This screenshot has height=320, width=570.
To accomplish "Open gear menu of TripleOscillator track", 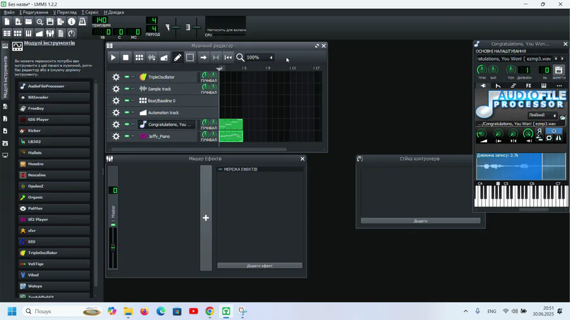I will [x=116, y=77].
